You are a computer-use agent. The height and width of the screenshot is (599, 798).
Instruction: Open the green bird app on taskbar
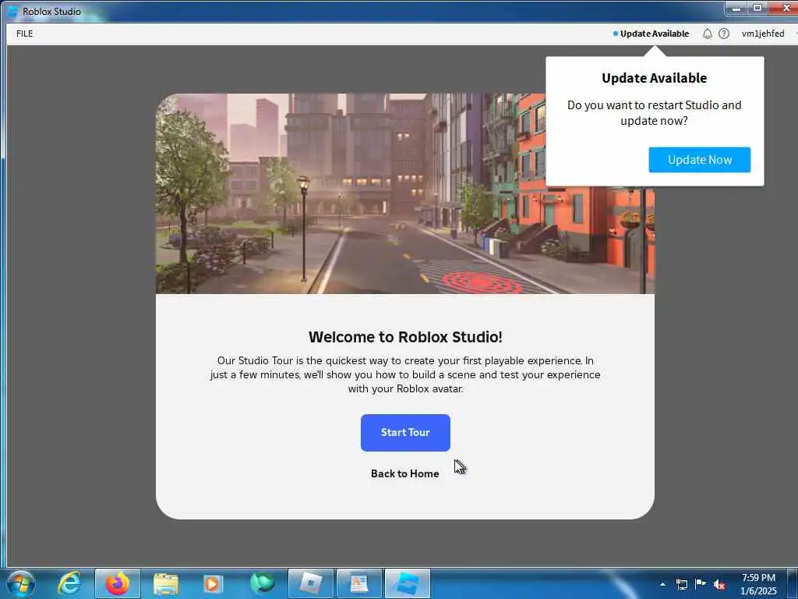(x=262, y=583)
